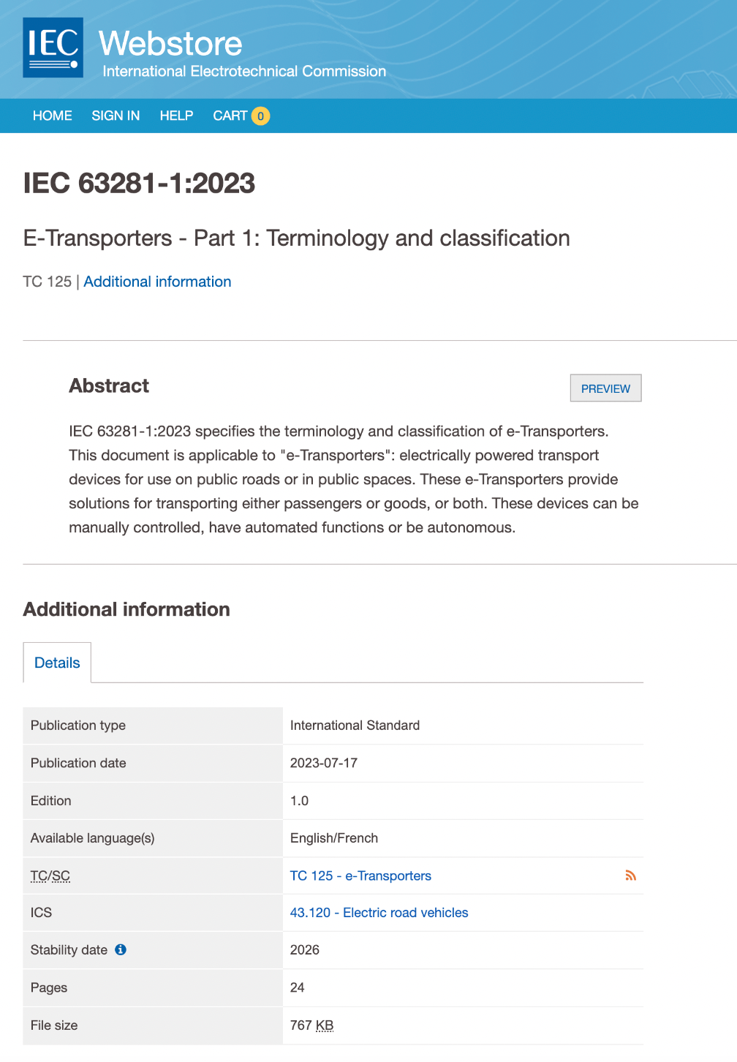The height and width of the screenshot is (1062, 737).
Task: Select the Details tab
Action: click(57, 663)
